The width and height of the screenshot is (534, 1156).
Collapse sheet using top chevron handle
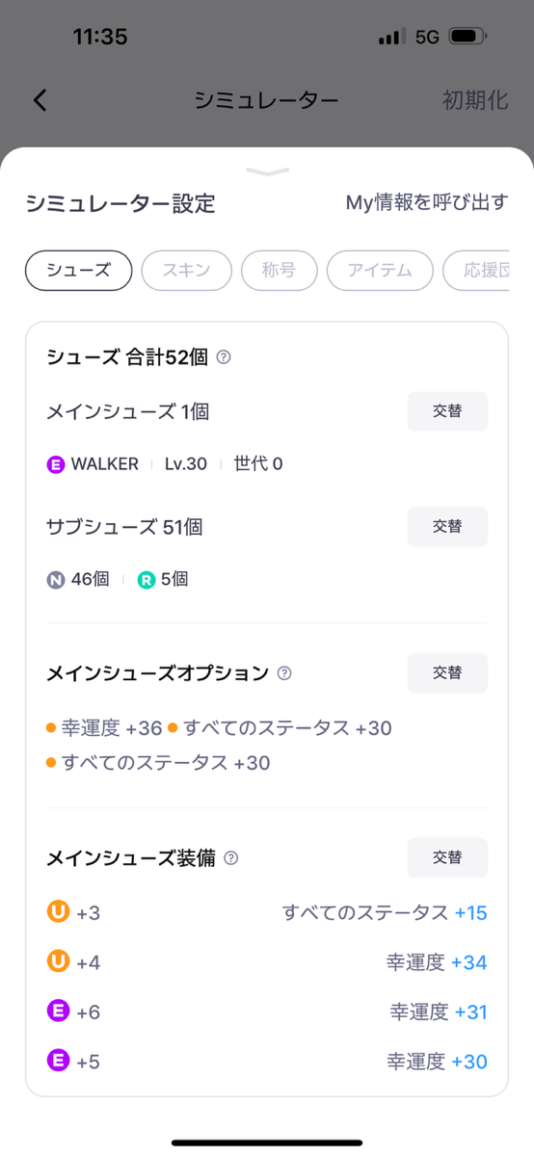pos(267,171)
